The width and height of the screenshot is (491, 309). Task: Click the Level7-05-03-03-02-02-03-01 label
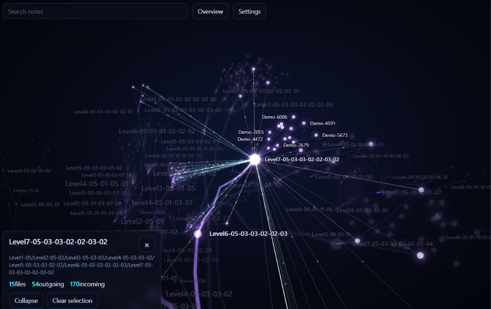click(183, 110)
